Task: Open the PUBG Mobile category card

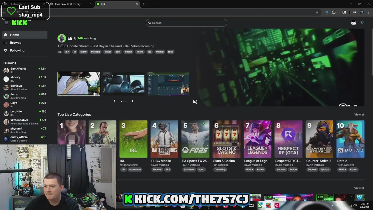Action: 164,139
